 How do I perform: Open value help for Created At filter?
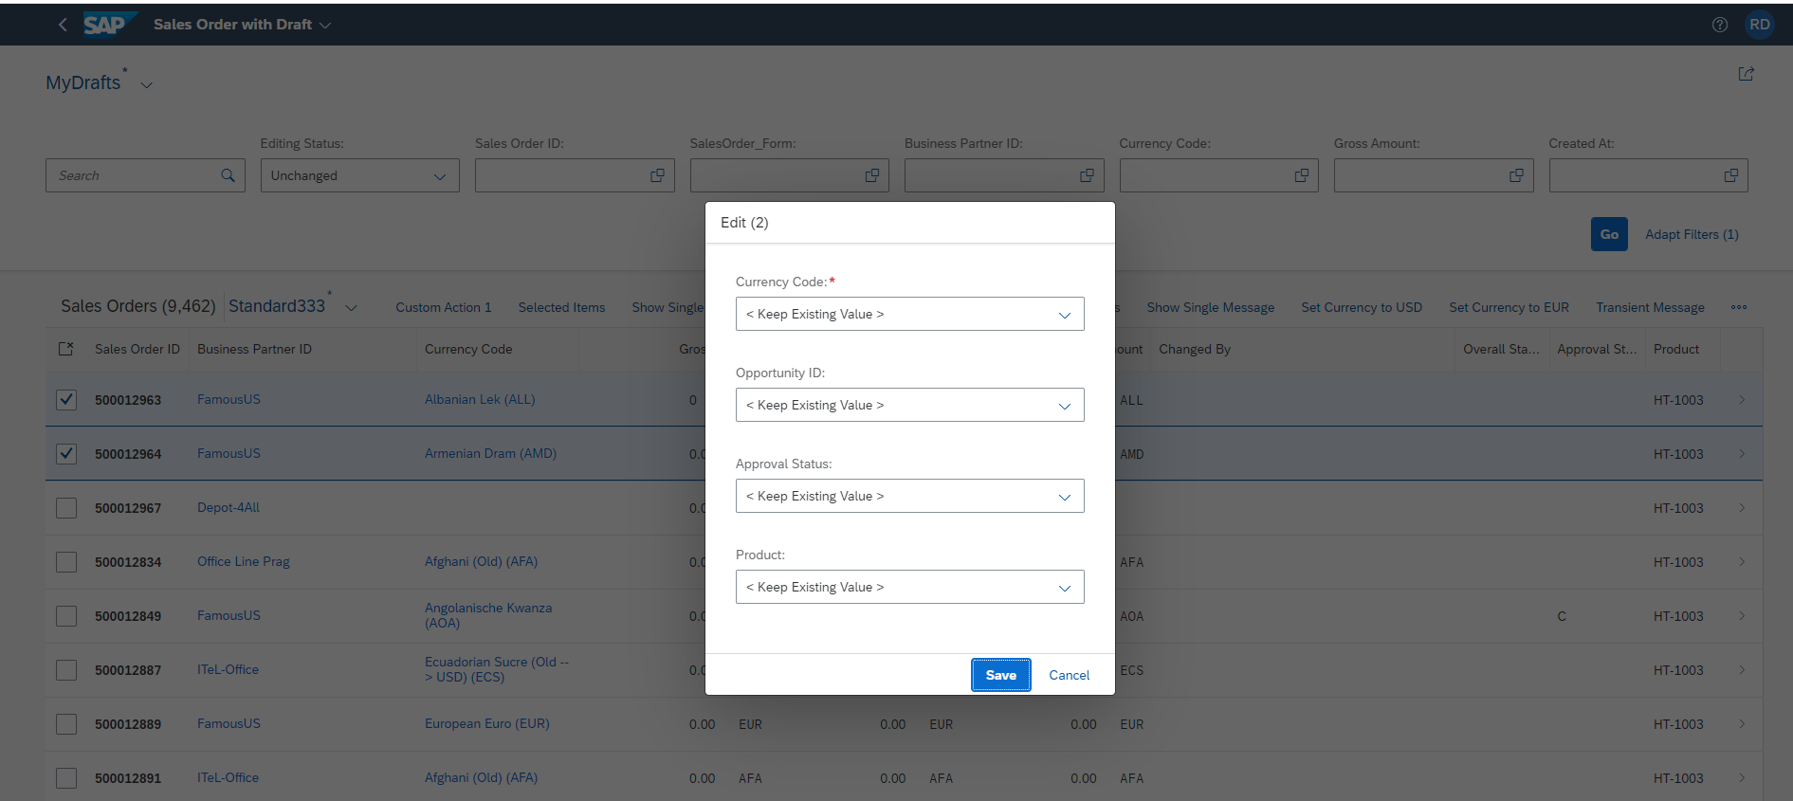(x=1731, y=175)
